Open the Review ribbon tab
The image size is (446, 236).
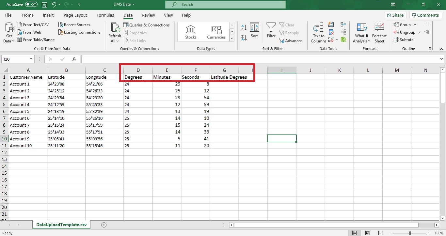148,15
